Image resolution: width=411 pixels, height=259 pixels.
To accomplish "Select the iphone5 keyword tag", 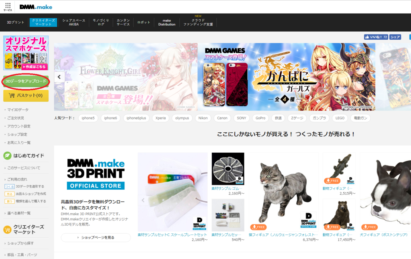I will click(88, 118).
